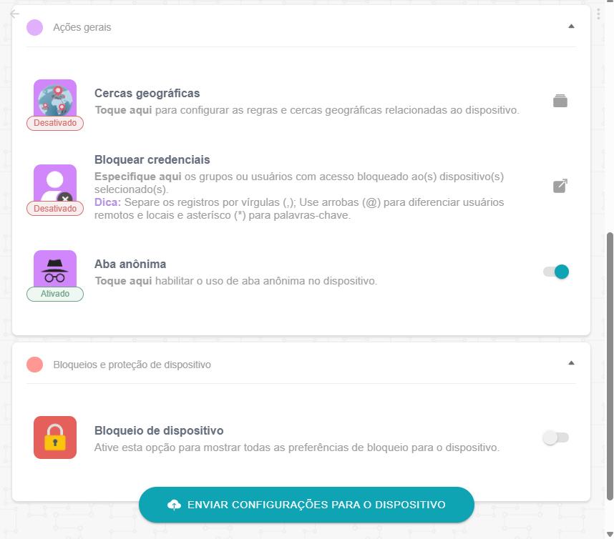
Task: Click the Ações gerais section header
Action: (x=301, y=27)
